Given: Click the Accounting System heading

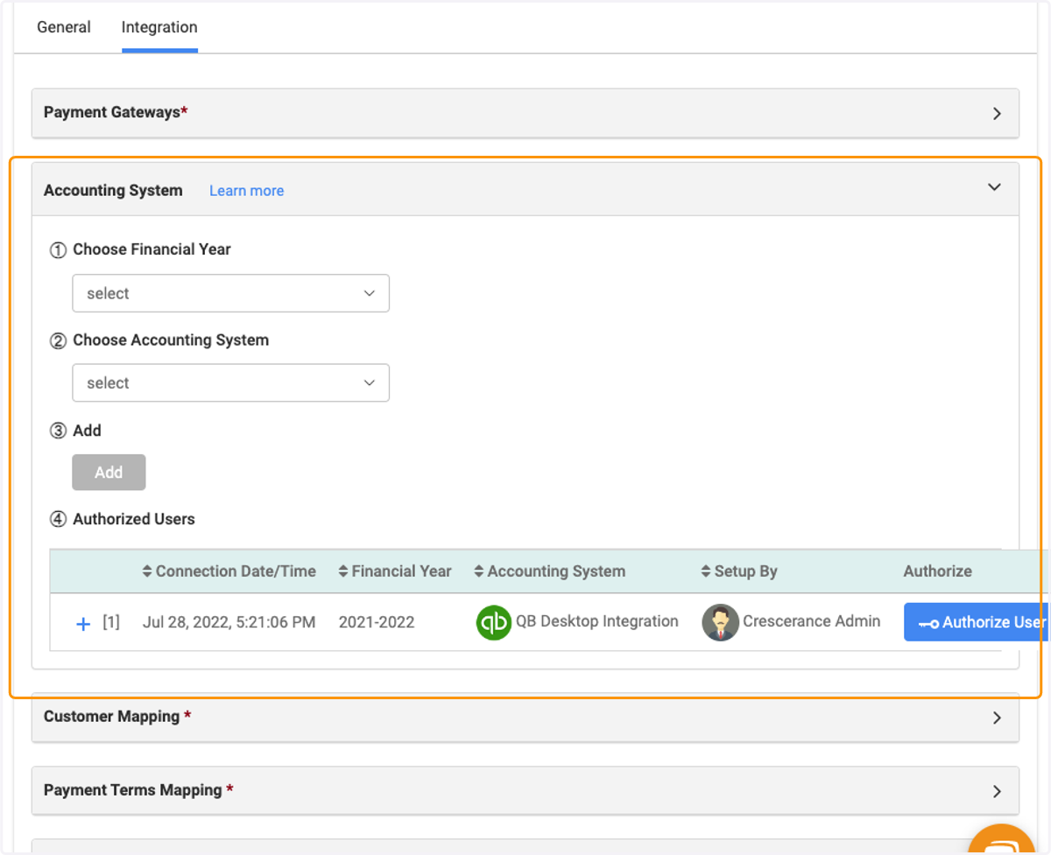Looking at the screenshot, I should [x=113, y=190].
